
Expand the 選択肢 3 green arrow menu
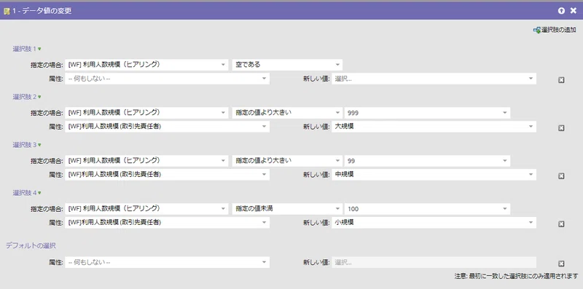[39, 145]
